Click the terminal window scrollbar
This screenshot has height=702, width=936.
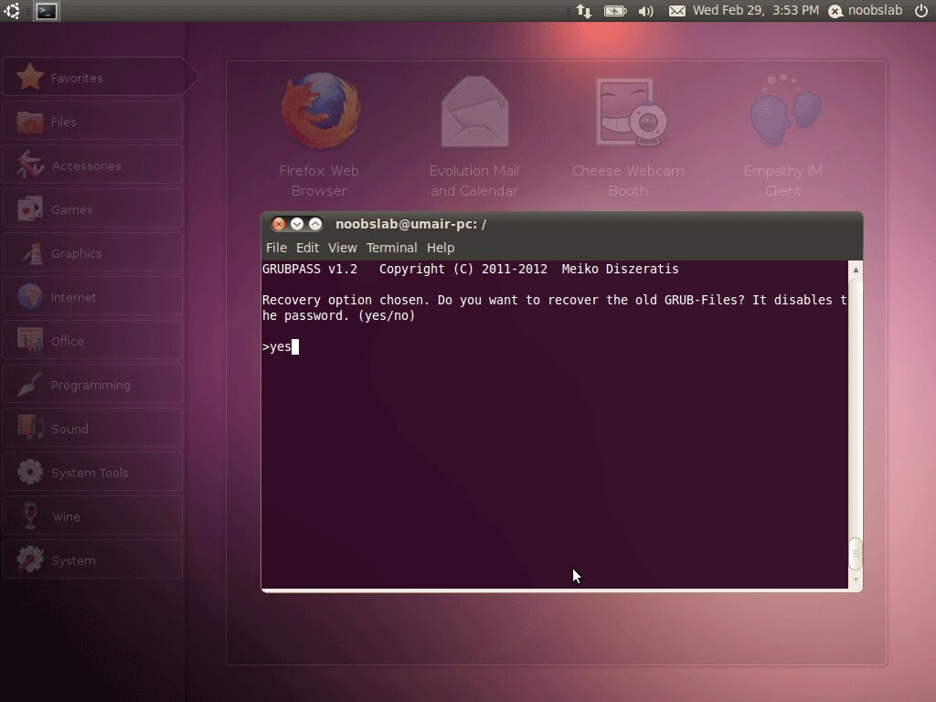[x=855, y=553]
